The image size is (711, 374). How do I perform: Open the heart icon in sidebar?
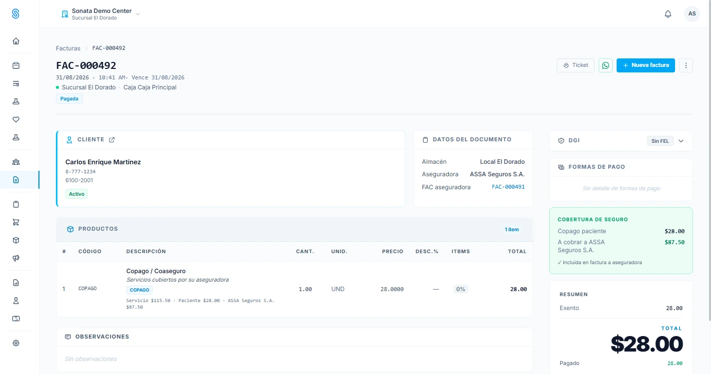click(x=16, y=119)
